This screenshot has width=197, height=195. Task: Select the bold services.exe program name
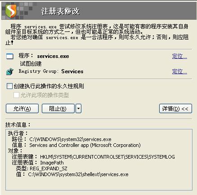(53, 56)
